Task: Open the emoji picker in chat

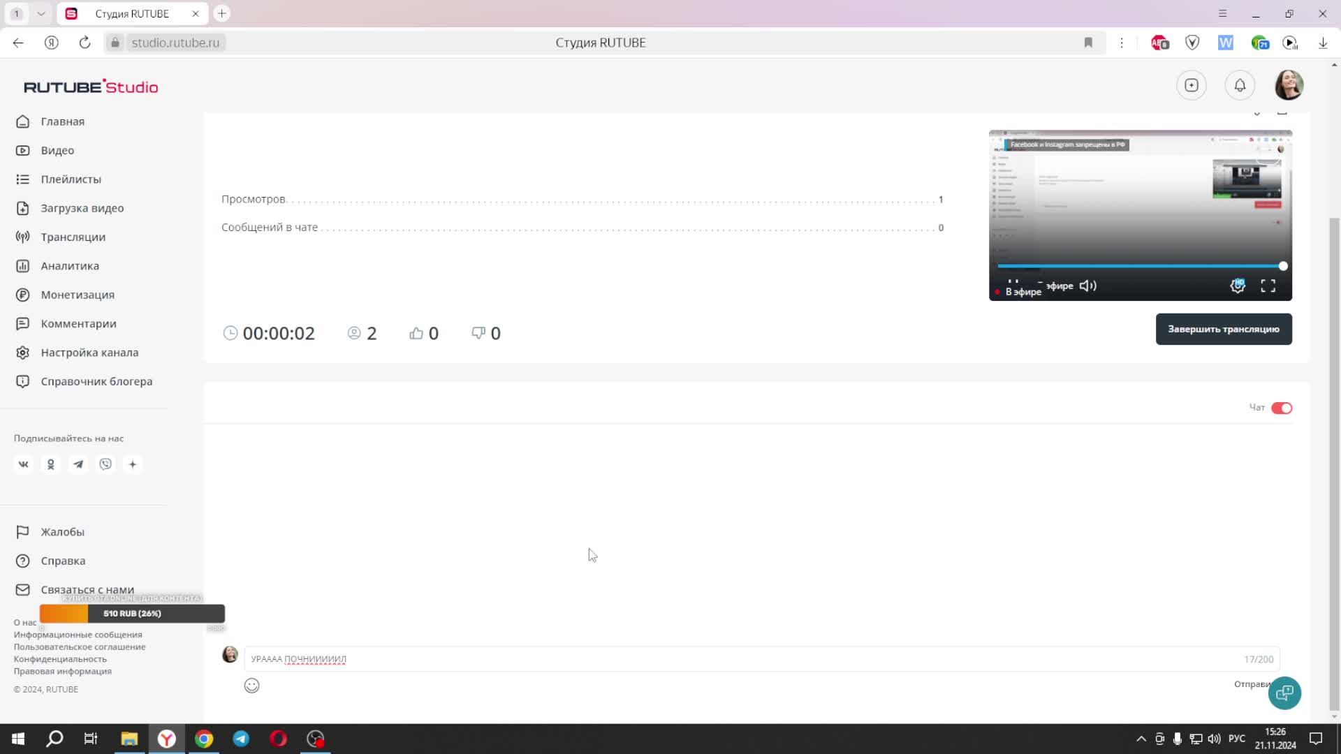Action: [251, 686]
